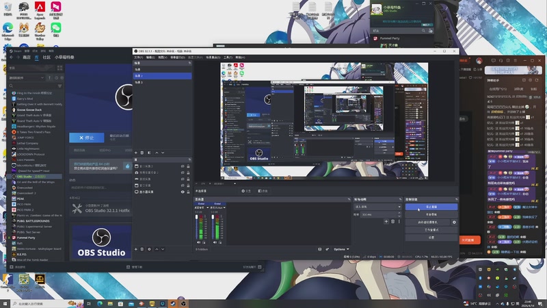Open second mixer channel dropdown arrow

[x=224, y=207]
